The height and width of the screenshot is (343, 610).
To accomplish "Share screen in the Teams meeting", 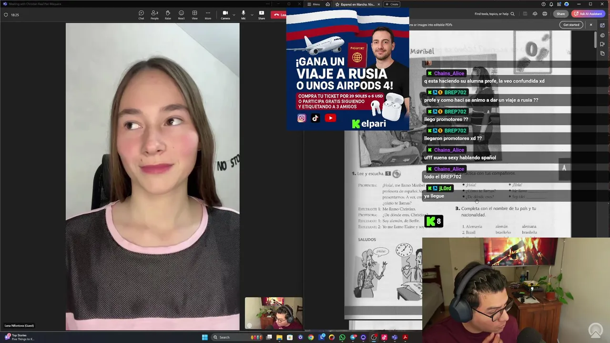I will click(262, 15).
